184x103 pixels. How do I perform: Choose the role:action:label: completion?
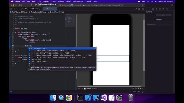click(x=61, y=62)
